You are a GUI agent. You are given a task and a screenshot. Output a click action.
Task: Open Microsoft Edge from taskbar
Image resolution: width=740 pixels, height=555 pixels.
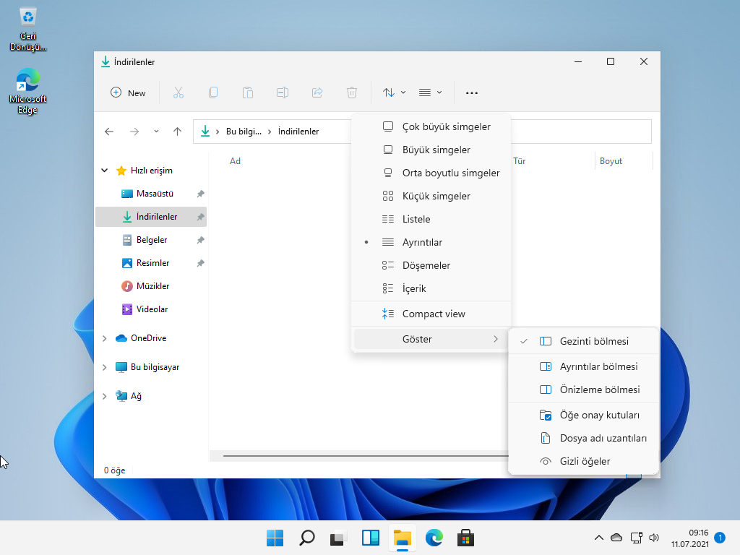(x=434, y=538)
